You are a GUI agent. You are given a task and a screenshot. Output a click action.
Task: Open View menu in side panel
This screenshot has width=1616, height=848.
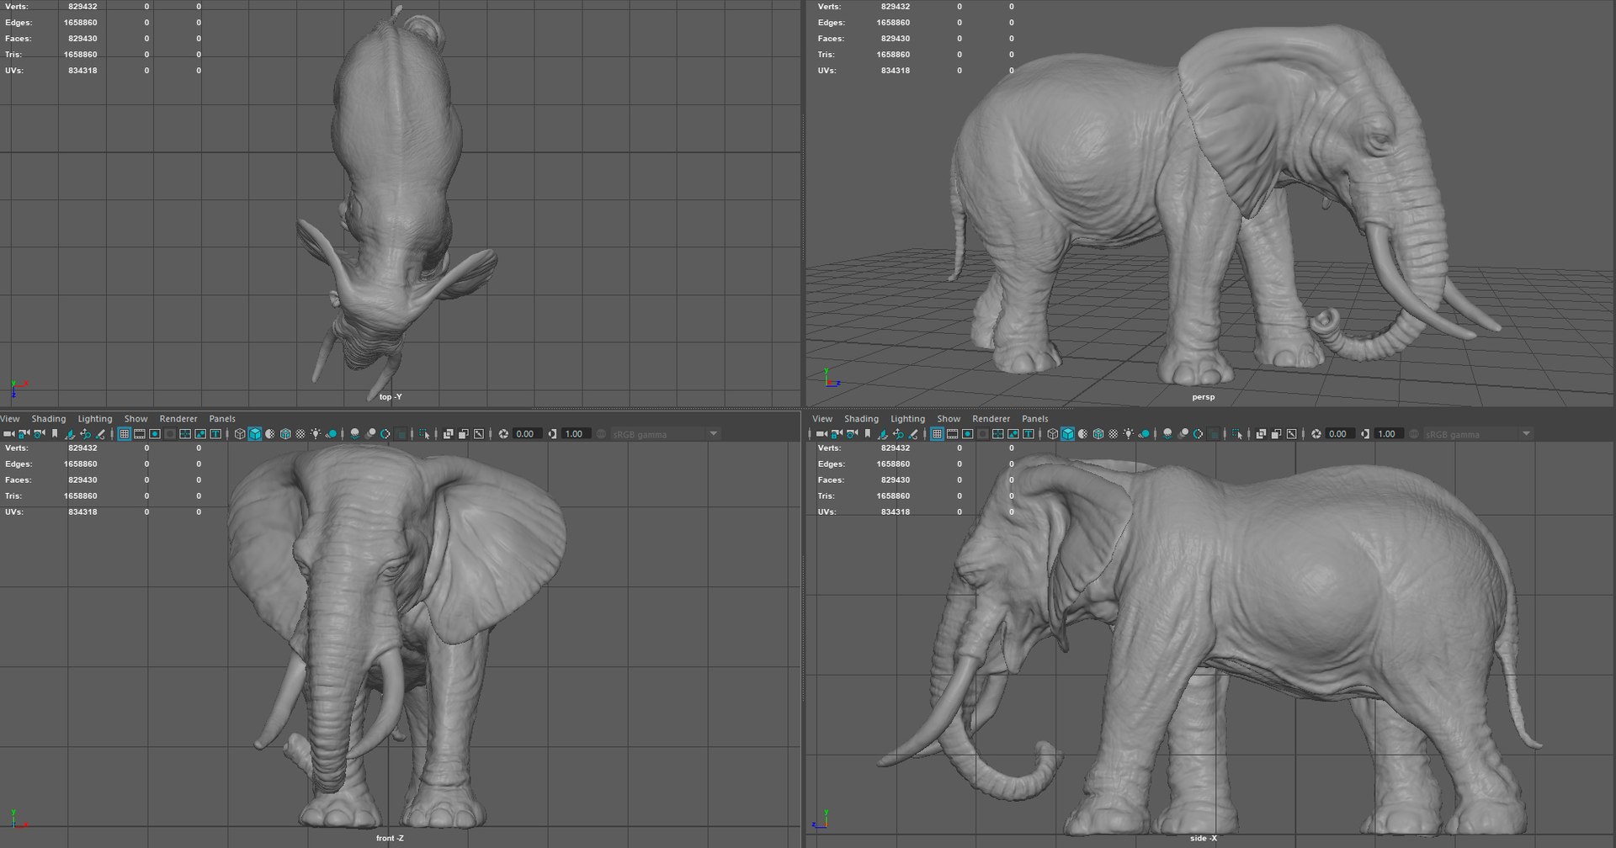pyautogui.click(x=822, y=418)
